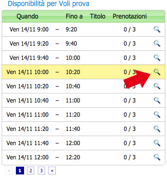Open the 10:20 slot magnifier icon
The width and height of the screenshot is (167, 177).
pos(157,86)
